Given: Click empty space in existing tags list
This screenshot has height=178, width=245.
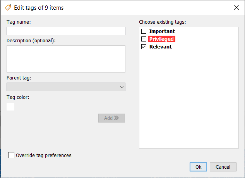Looking at the screenshot, I should pos(188,101).
